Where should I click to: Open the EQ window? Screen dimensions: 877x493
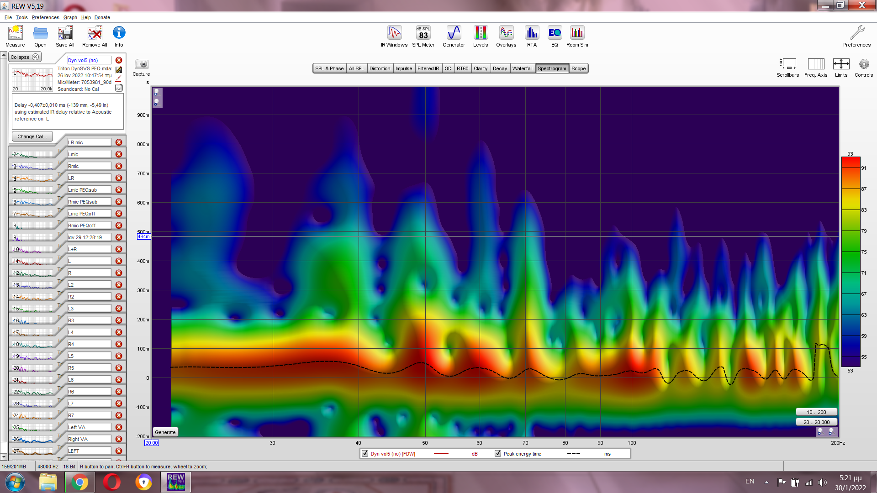(x=555, y=37)
